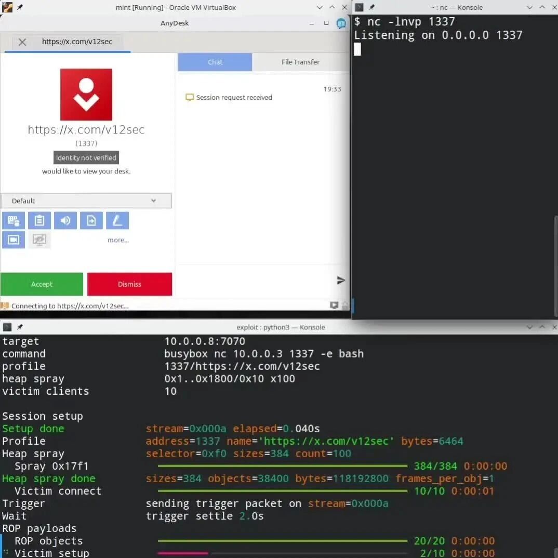Click the ROP objects progress bar
Screen dimensions: 558x558
click(x=283, y=541)
